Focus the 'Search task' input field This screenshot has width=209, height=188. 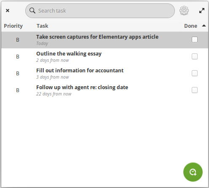pyautogui.click(x=100, y=11)
